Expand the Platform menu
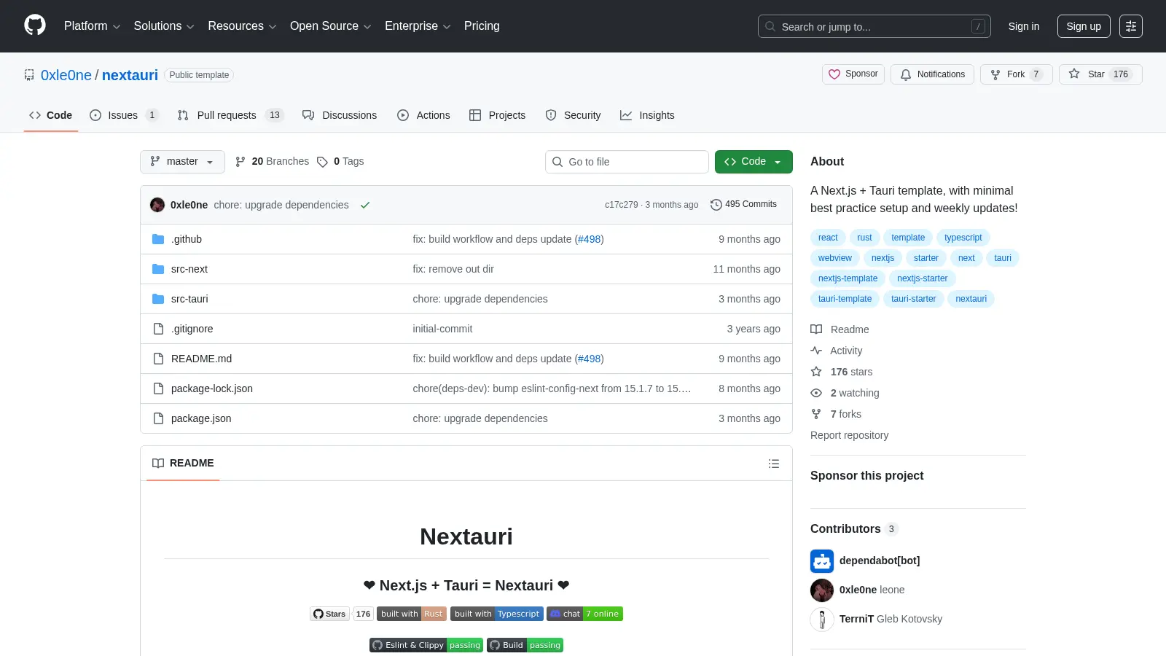The image size is (1166, 656). click(x=92, y=26)
